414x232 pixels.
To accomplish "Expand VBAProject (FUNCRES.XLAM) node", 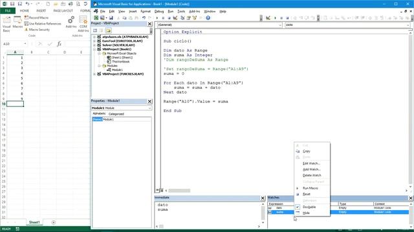I will [x=94, y=74].
